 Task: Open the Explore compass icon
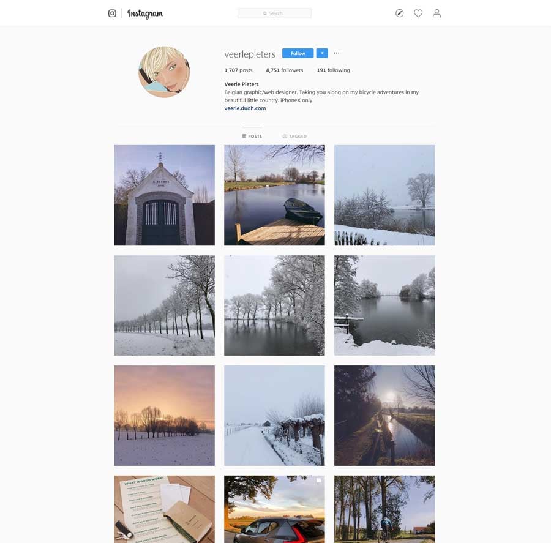click(400, 13)
